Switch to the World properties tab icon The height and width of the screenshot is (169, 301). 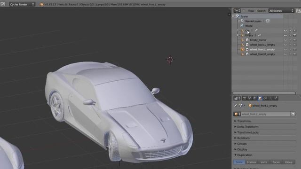(255, 98)
